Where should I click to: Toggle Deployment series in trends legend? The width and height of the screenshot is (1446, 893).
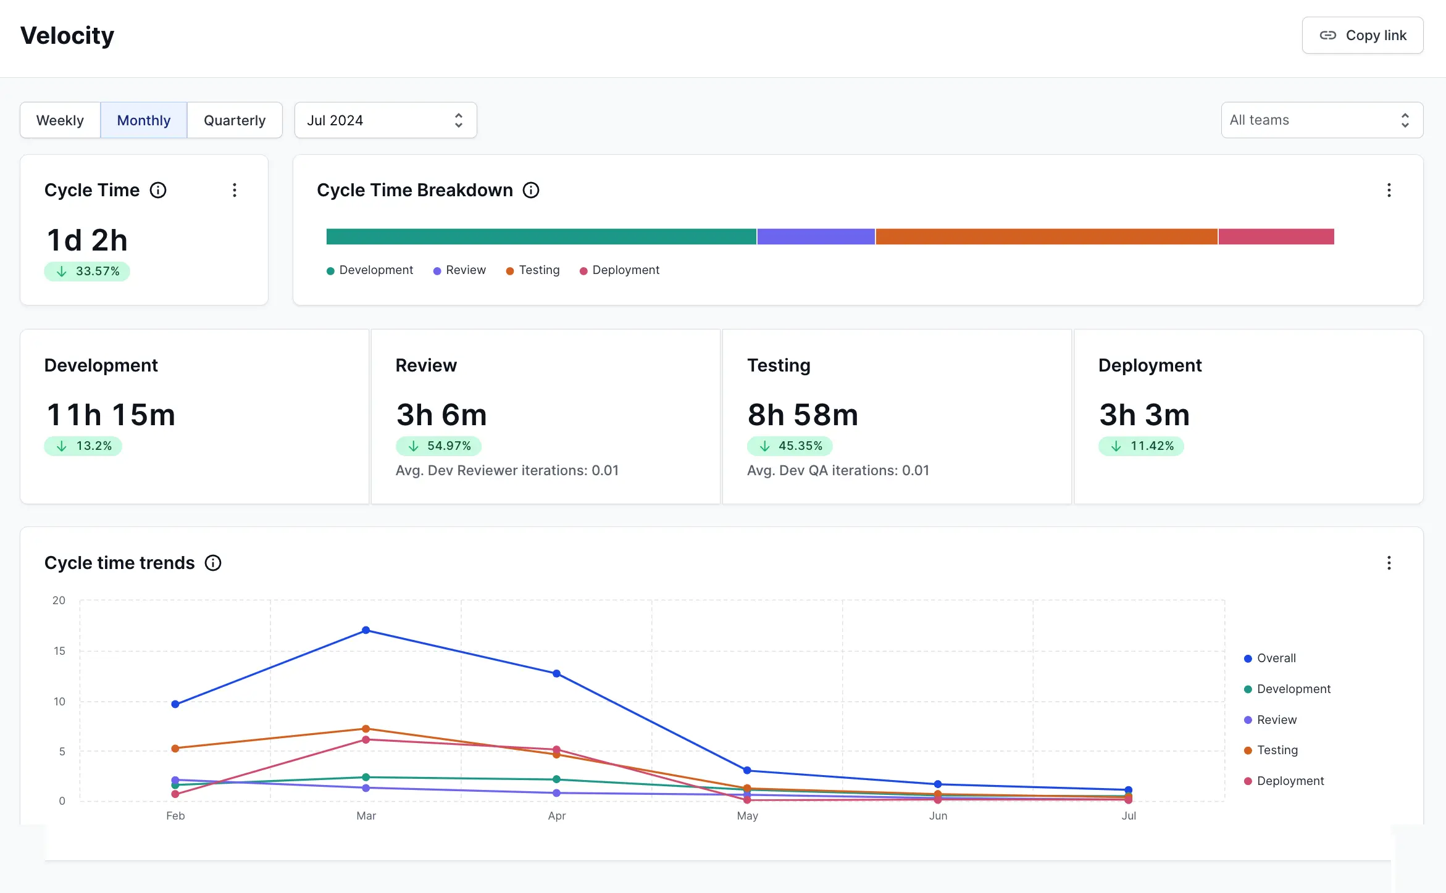coord(1290,781)
